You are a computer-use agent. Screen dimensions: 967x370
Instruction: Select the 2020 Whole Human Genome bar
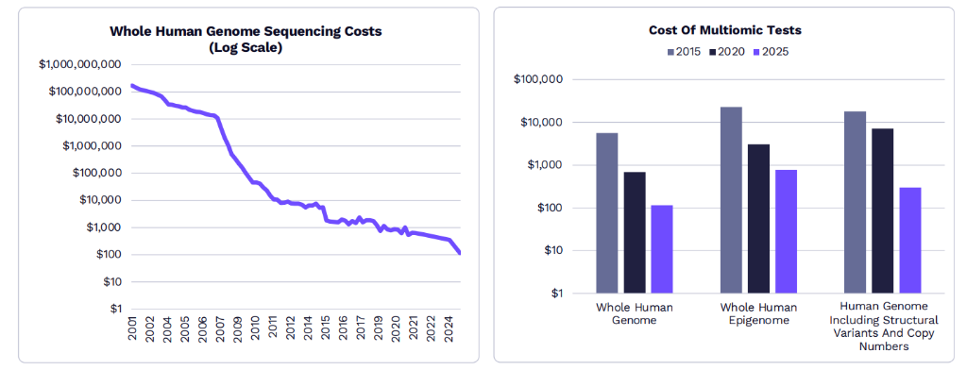(635, 232)
